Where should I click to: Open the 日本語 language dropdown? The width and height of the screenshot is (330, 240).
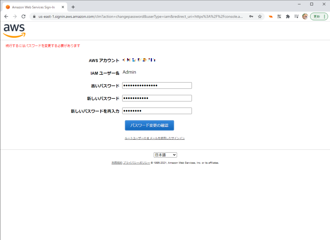(165, 155)
